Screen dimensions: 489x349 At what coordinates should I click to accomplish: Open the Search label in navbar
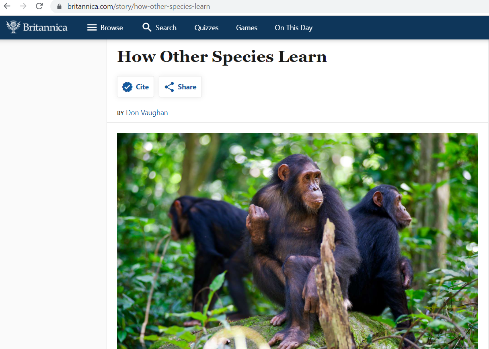coord(166,28)
